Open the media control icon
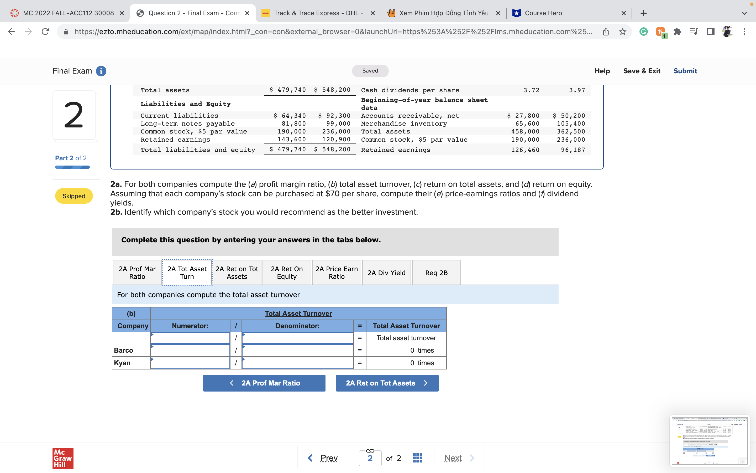This screenshot has width=756, height=473. coord(694,32)
